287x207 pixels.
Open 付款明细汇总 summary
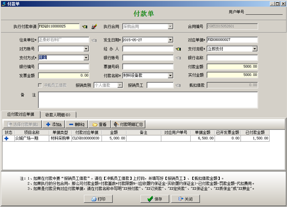pos(128,124)
